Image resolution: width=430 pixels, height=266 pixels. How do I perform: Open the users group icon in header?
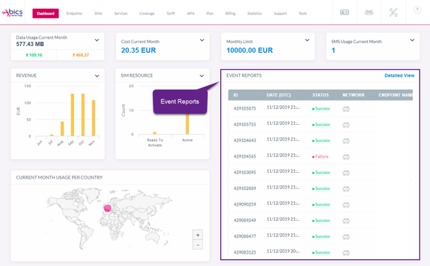pos(369,12)
